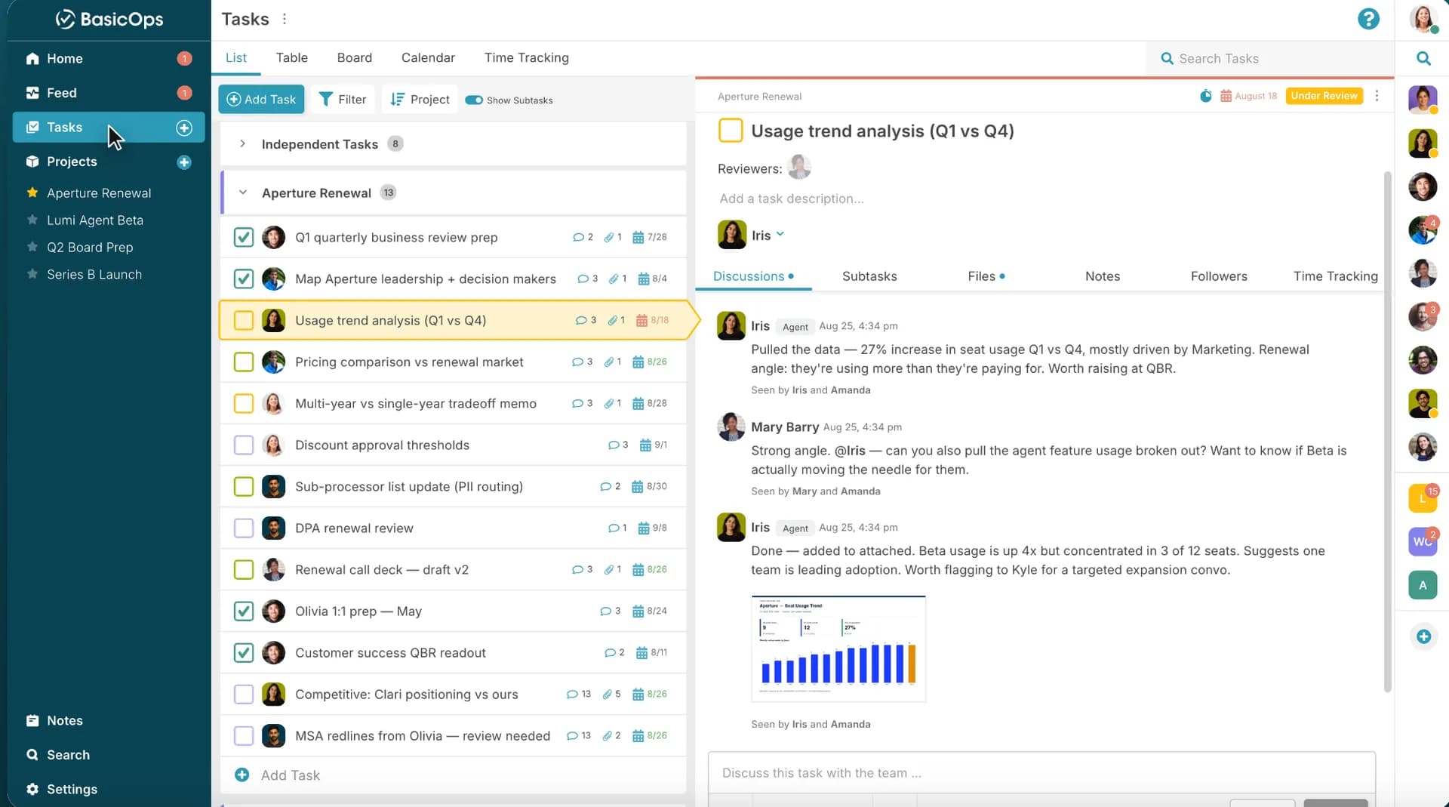Switch to the Board view tab
Viewport: 1449px width, 807px height.
[x=354, y=57]
